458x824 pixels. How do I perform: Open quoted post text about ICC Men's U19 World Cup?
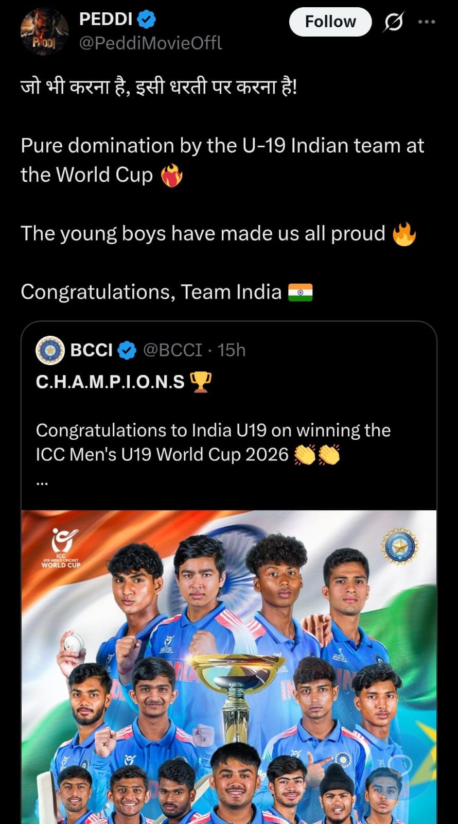pyautogui.click(x=213, y=442)
